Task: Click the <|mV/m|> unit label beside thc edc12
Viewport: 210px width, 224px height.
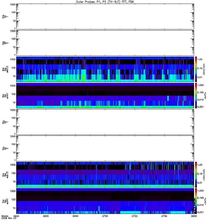Action: pyautogui.click(x=204, y=175)
